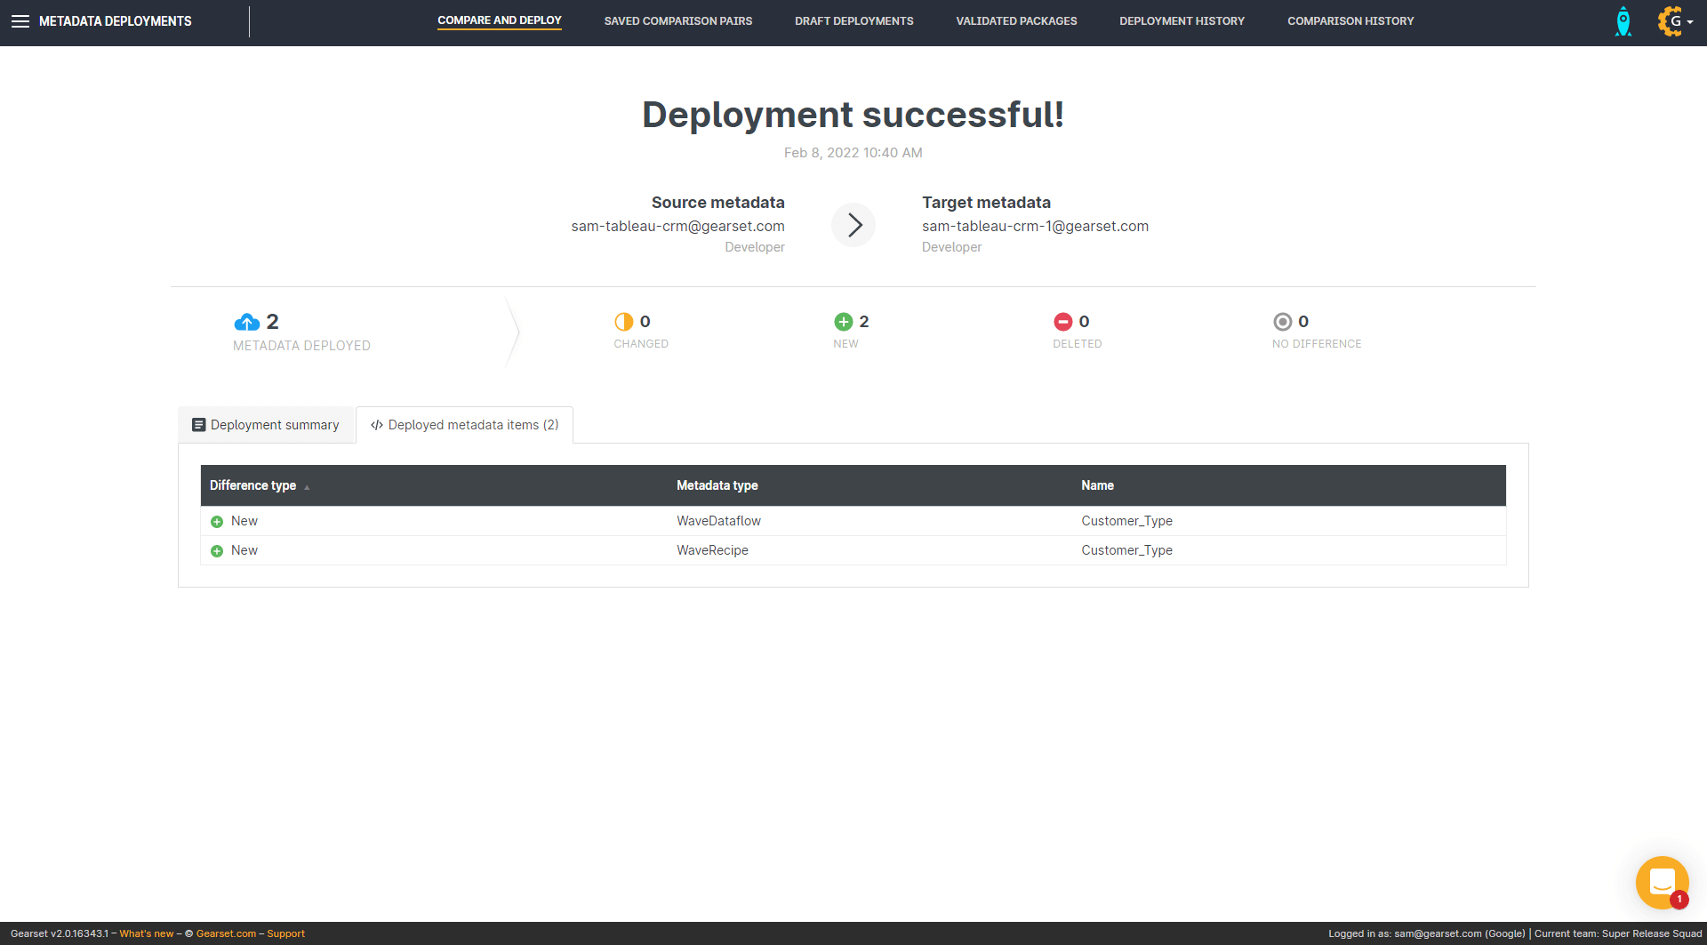Switch to the Deployment summary tab
This screenshot has width=1707, height=945.
click(266, 425)
